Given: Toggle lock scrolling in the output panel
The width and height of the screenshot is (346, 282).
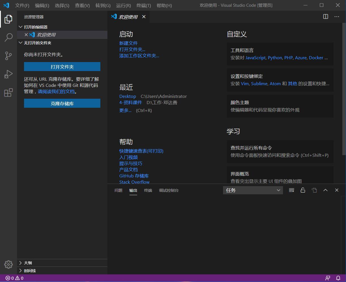Looking at the screenshot, I should click(x=303, y=190).
